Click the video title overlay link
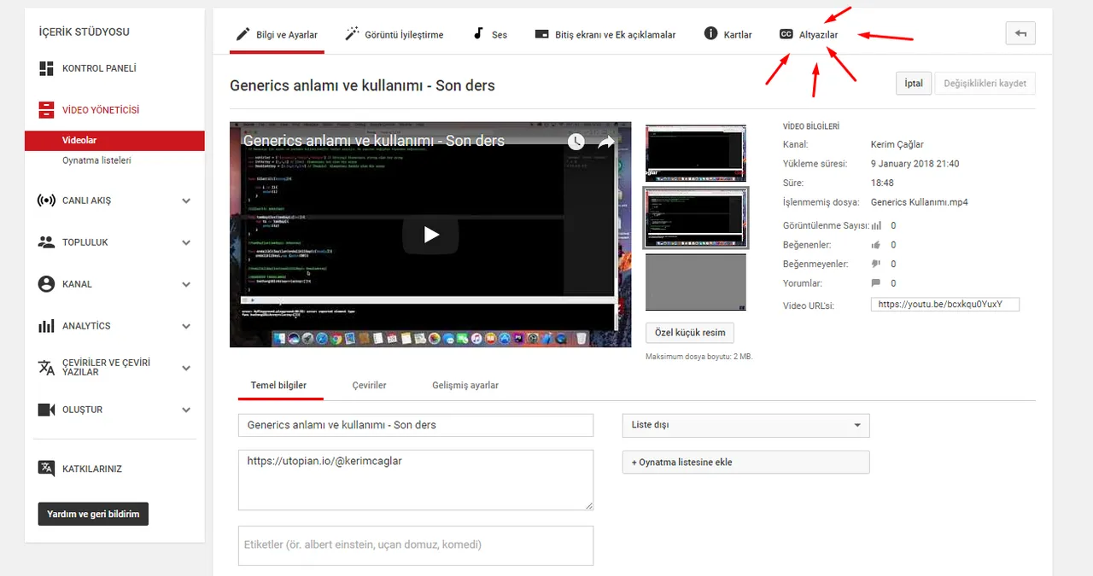Screen dimensions: 1093x576 coord(373,141)
